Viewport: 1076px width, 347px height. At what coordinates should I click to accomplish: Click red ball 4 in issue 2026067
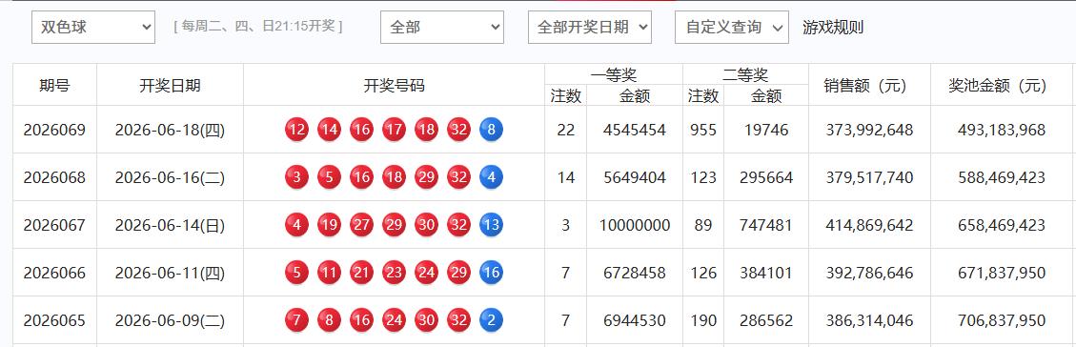click(296, 225)
